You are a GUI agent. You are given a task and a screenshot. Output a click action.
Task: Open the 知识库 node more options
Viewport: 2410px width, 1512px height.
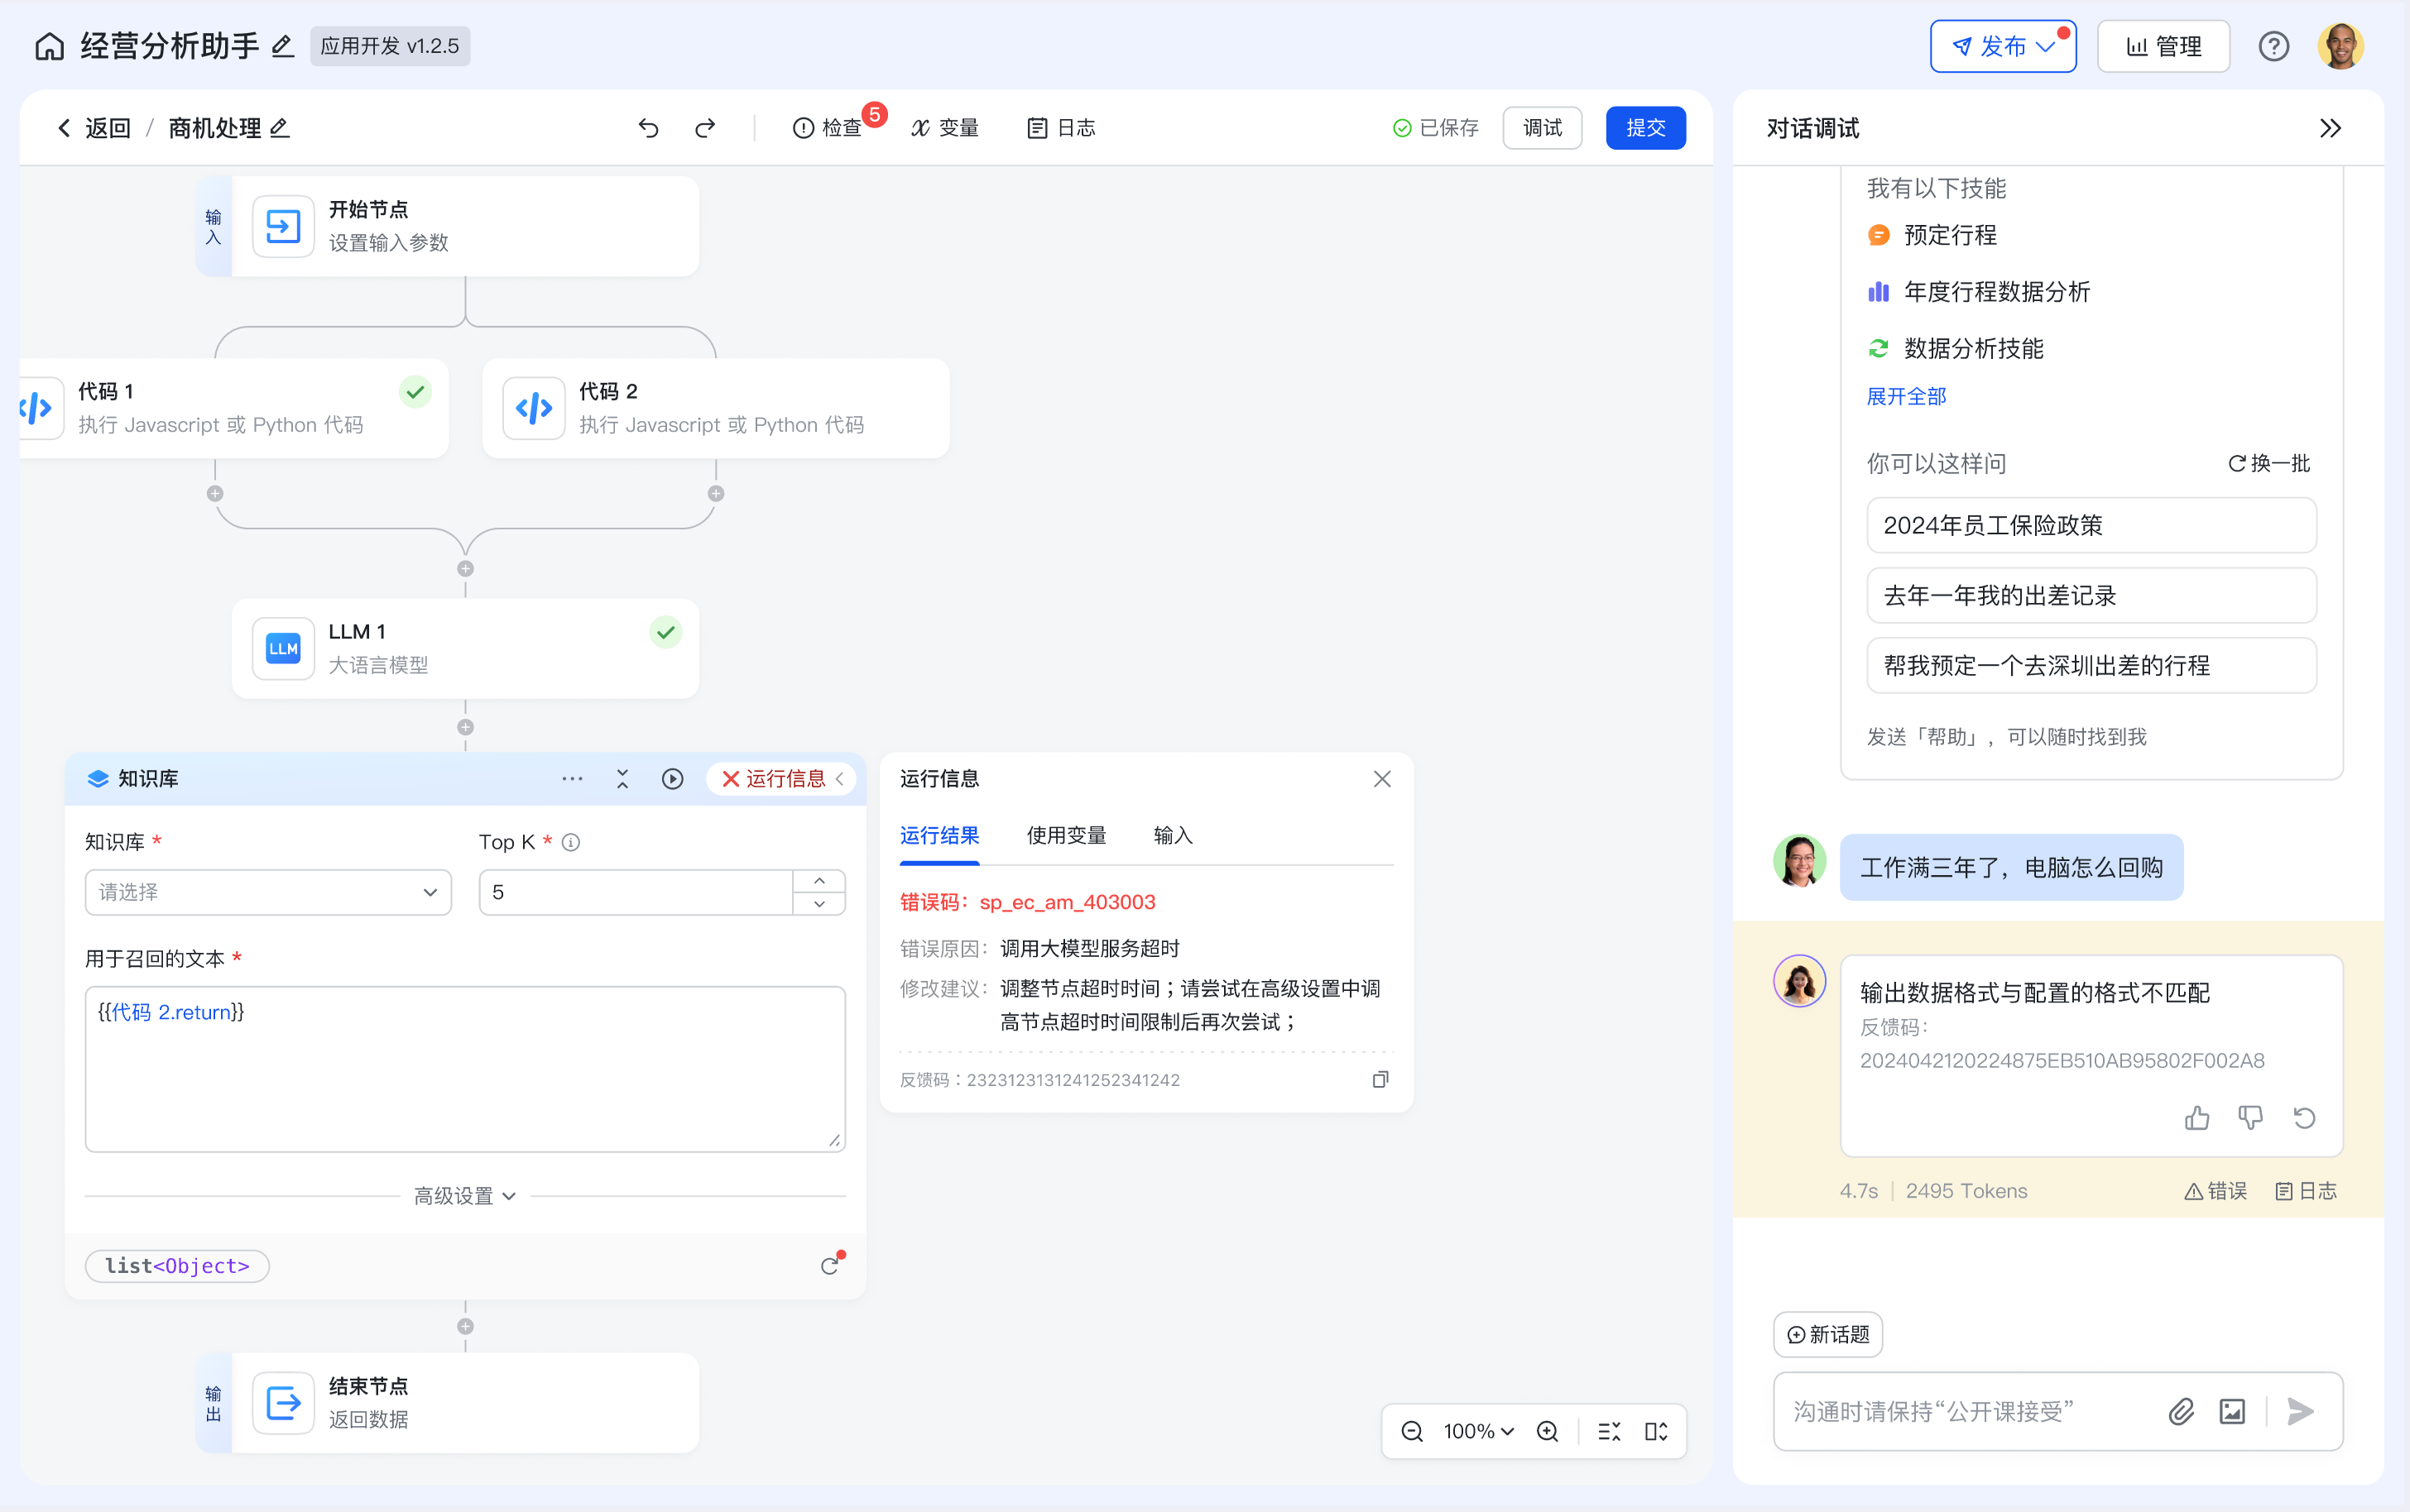click(x=572, y=778)
